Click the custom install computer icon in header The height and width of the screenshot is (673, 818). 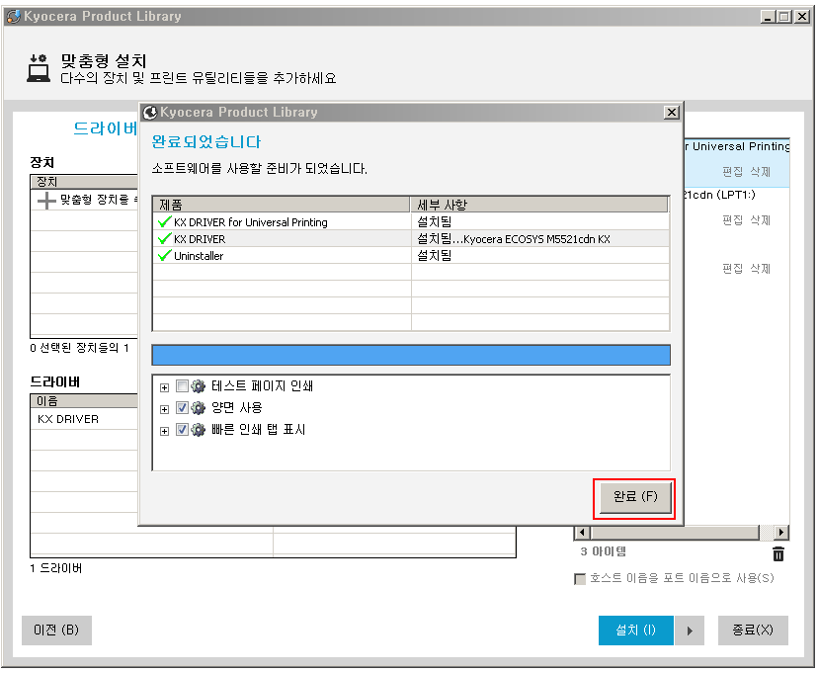pyautogui.click(x=39, y=68)
